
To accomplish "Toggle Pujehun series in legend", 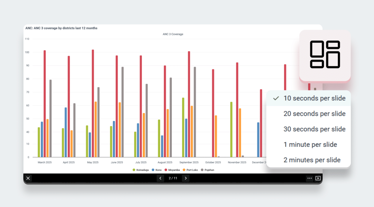I will 207,170.
